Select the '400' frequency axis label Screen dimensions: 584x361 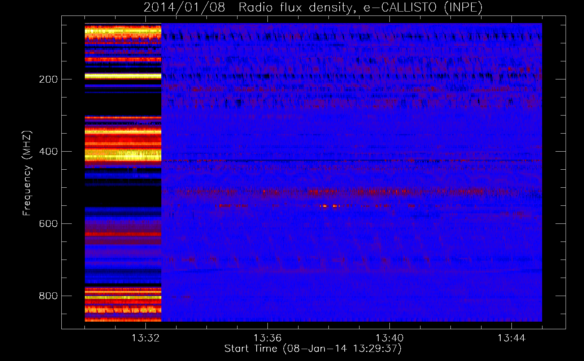pyautogui.click(x=48, y=152)
